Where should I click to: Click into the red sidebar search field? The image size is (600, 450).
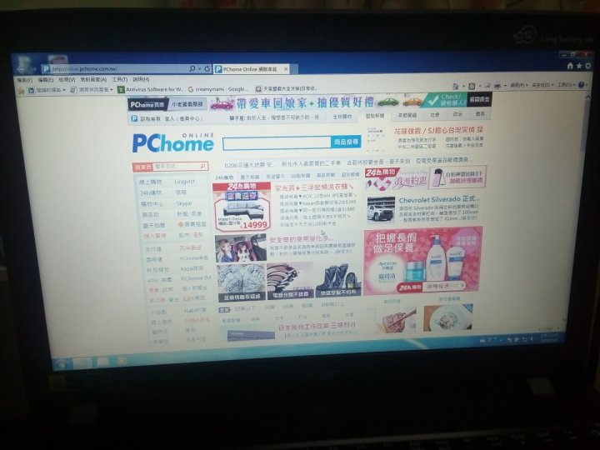coord(177,167)
